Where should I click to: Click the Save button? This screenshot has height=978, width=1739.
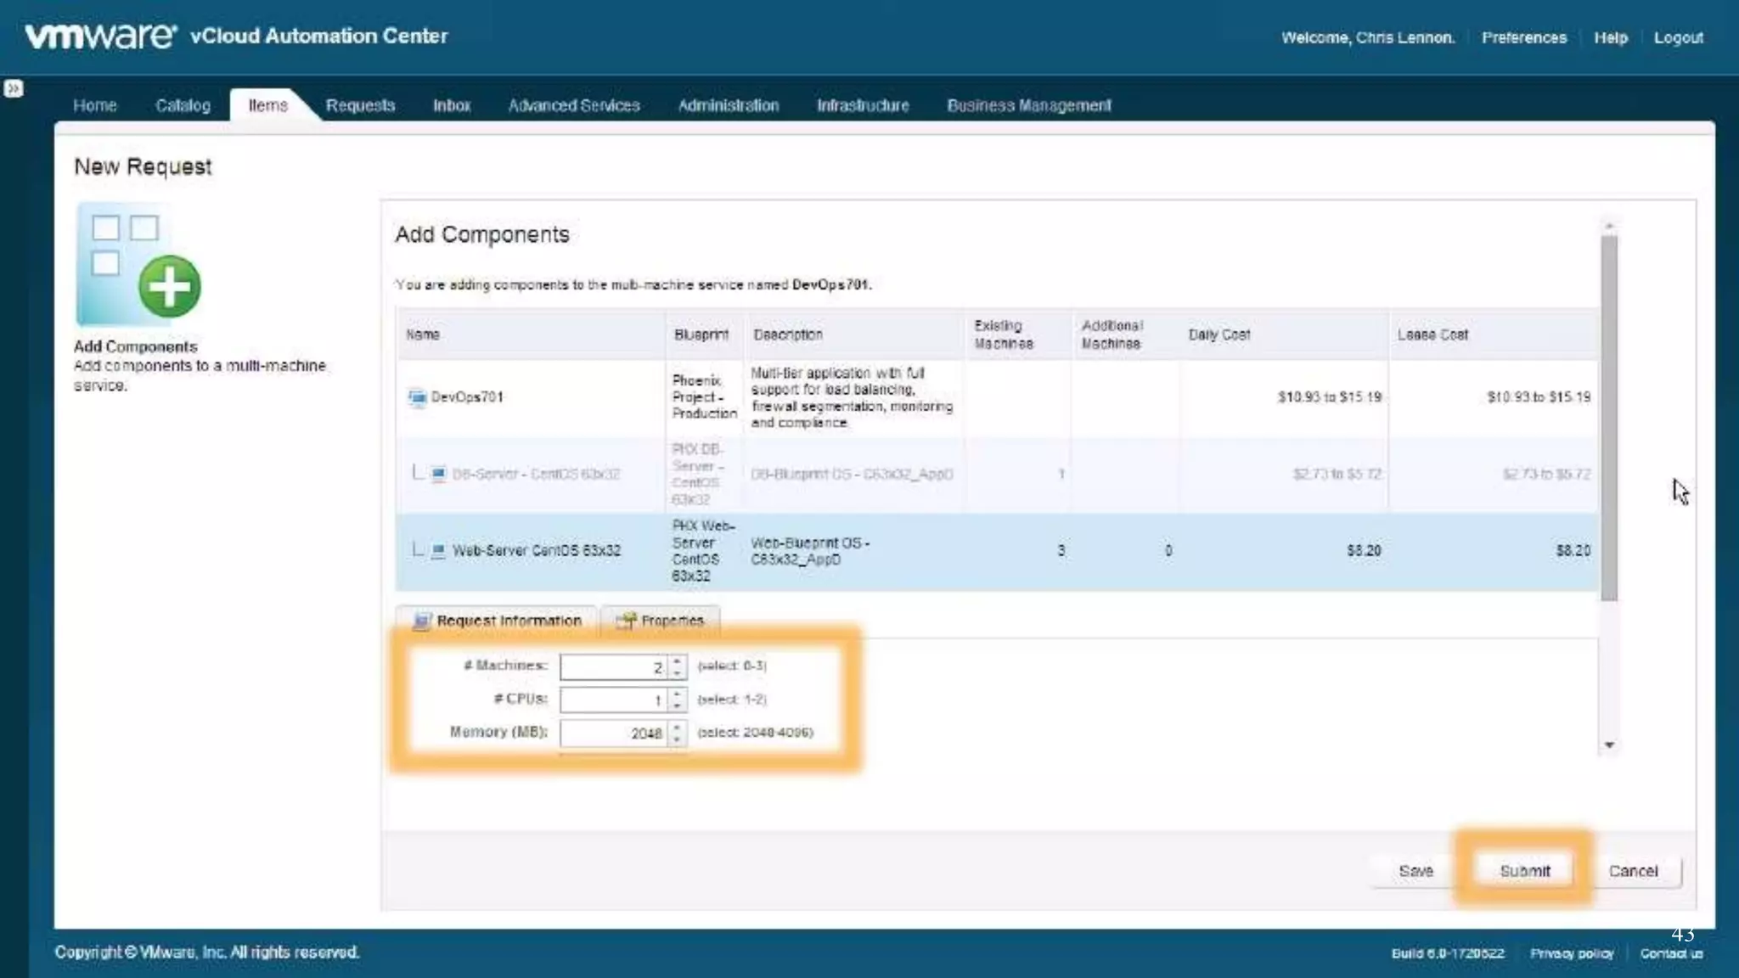(1415, 871)
